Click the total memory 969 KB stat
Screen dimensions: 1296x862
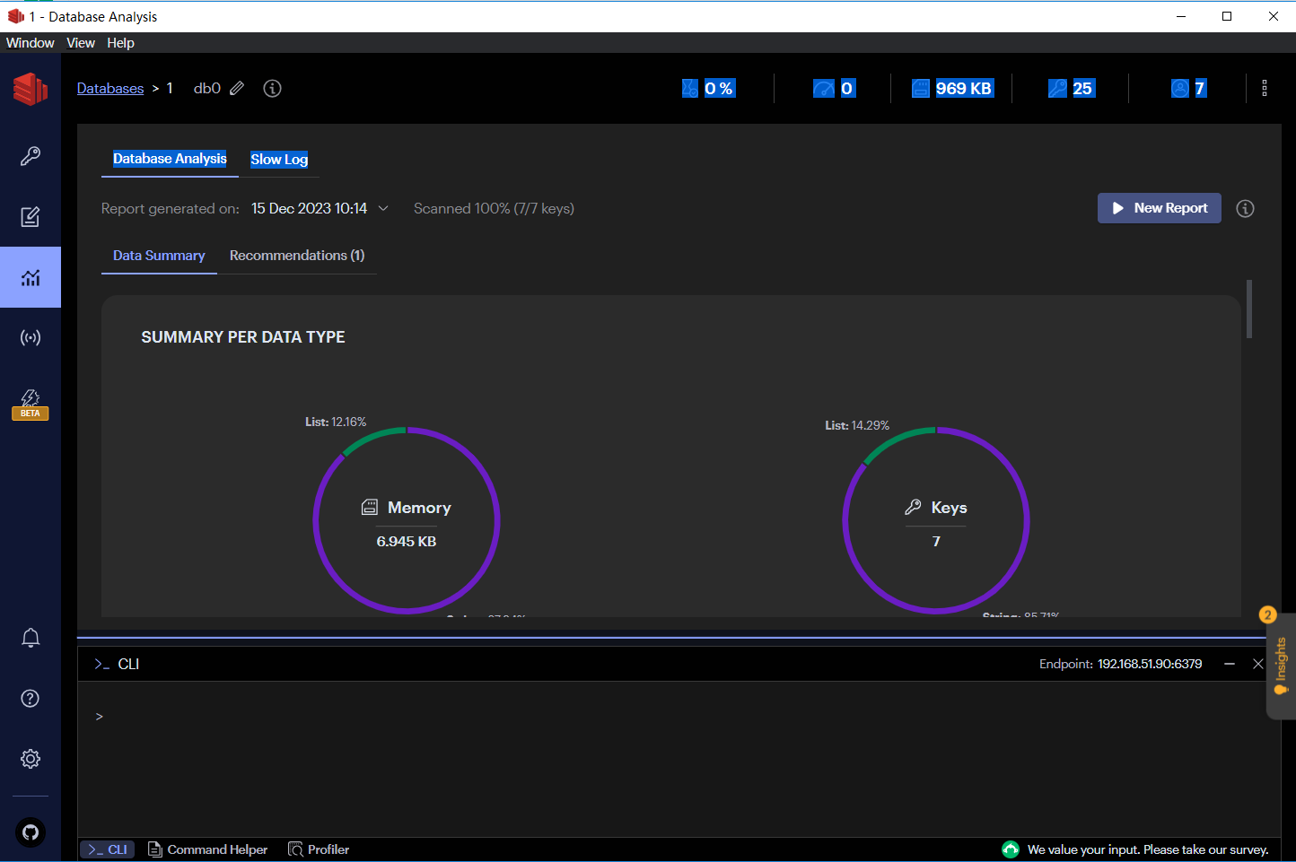click(952, 88)
